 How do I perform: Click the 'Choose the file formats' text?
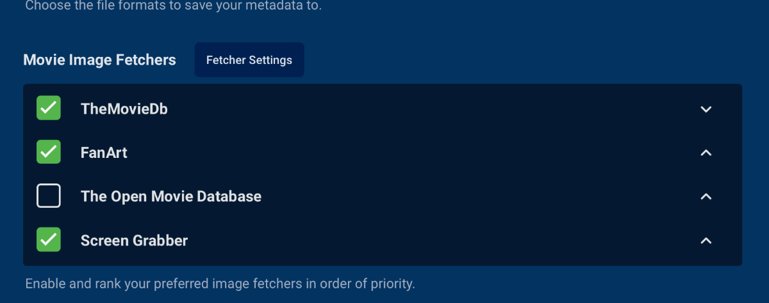coord(173,6)
